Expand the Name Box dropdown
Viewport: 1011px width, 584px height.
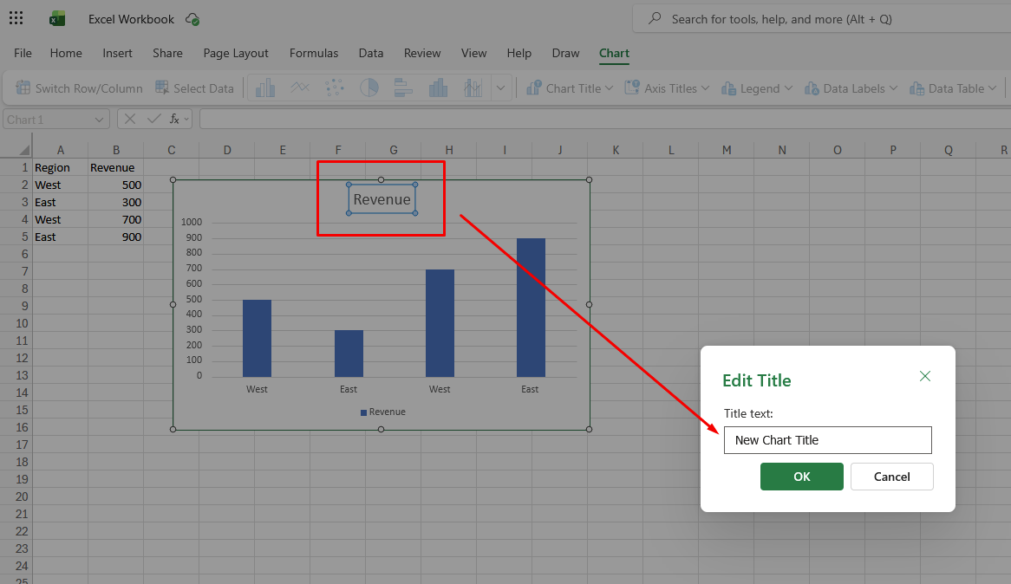[99, 120]
